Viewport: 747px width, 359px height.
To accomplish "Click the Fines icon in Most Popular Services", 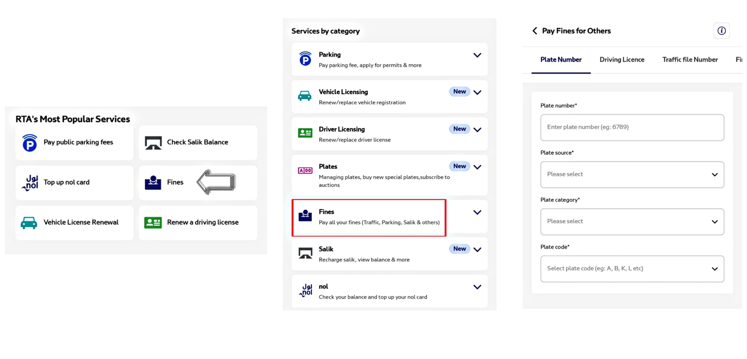I will 153,183.
